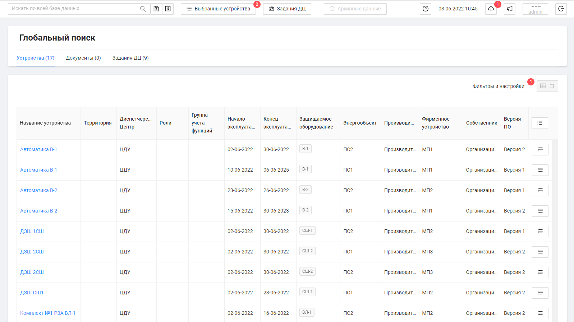This screenshot has height=322, width=574.
Task: Open cloud download notifications icon
Action: (491, 9)
